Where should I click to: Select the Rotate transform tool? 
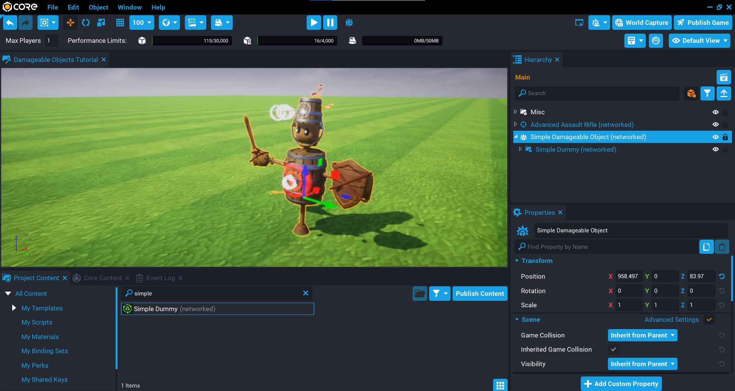pyautogui.click(x=86, y=23)
